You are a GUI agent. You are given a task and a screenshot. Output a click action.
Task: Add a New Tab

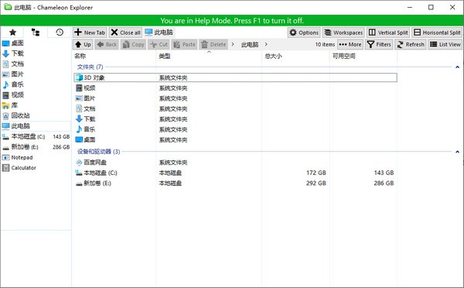coord(90,33)
